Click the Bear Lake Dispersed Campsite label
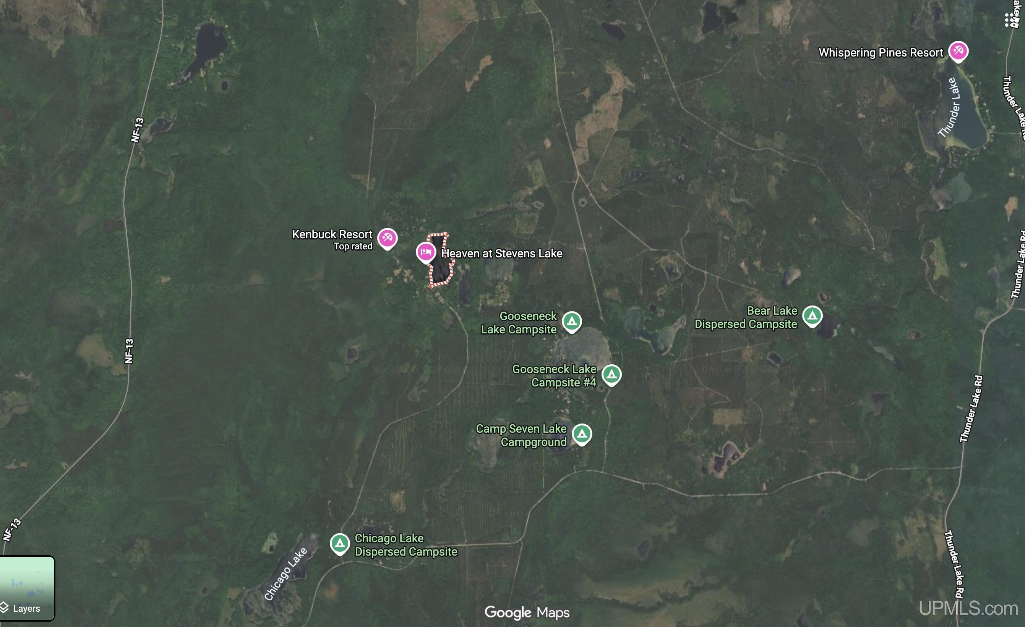 tap(746, 317)
